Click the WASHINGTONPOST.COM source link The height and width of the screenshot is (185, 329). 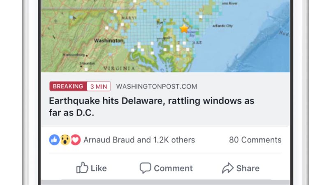pos(157,86)
